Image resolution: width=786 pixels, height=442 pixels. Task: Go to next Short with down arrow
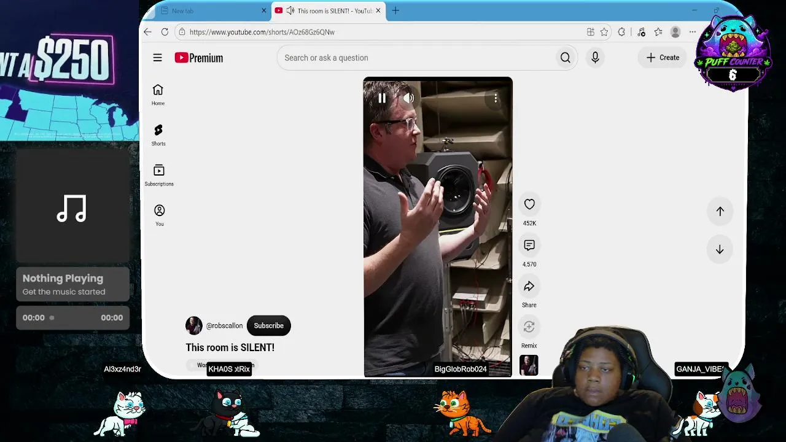720,250
